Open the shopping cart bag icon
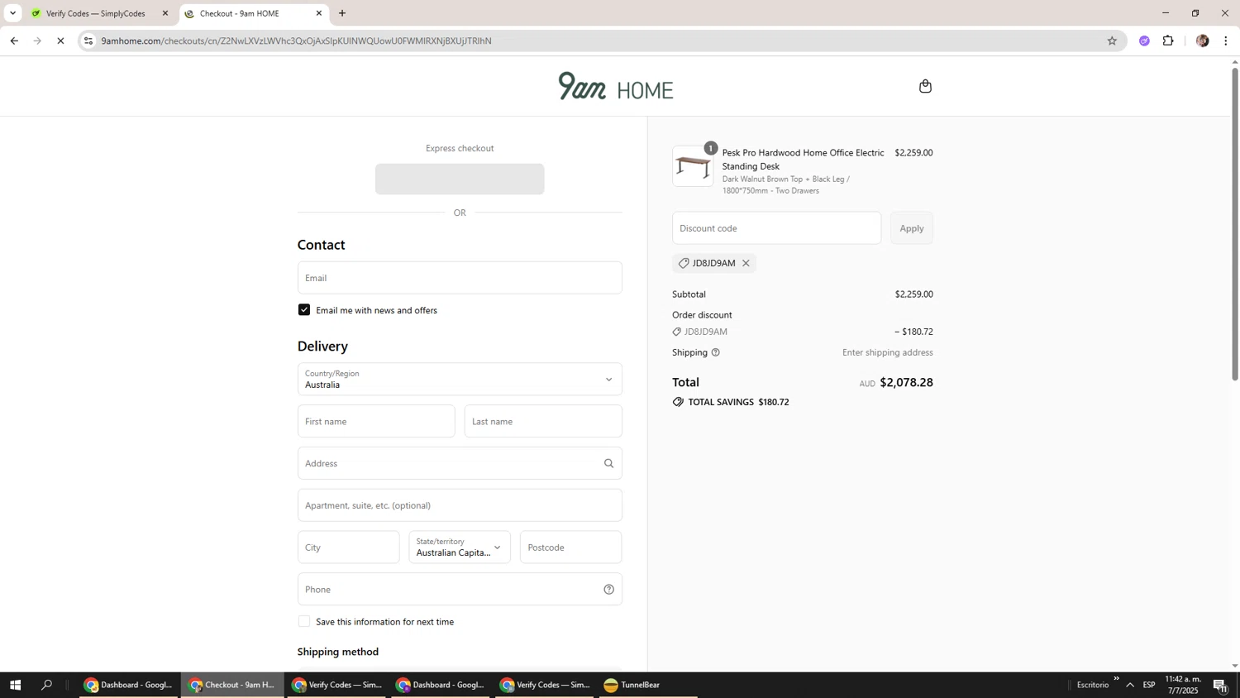This screenshot has width=1240, height=698. point(925,86)
